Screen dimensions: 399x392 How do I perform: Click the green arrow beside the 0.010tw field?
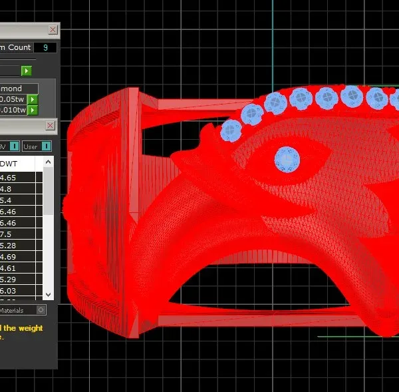point(33,110)
